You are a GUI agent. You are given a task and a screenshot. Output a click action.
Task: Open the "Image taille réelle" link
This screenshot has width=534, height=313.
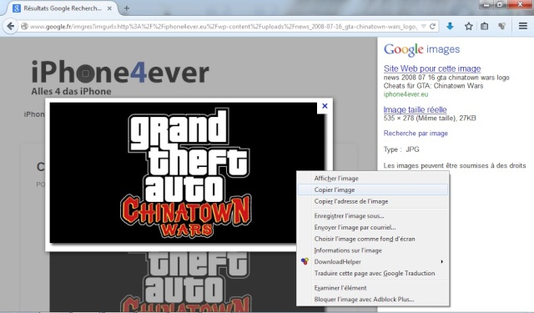click(415, 109)
